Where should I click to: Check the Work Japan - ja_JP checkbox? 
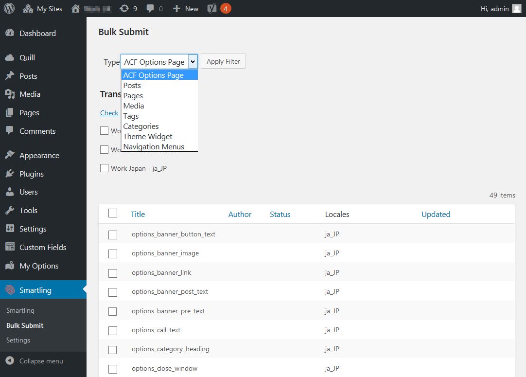(x=105, y=168)
